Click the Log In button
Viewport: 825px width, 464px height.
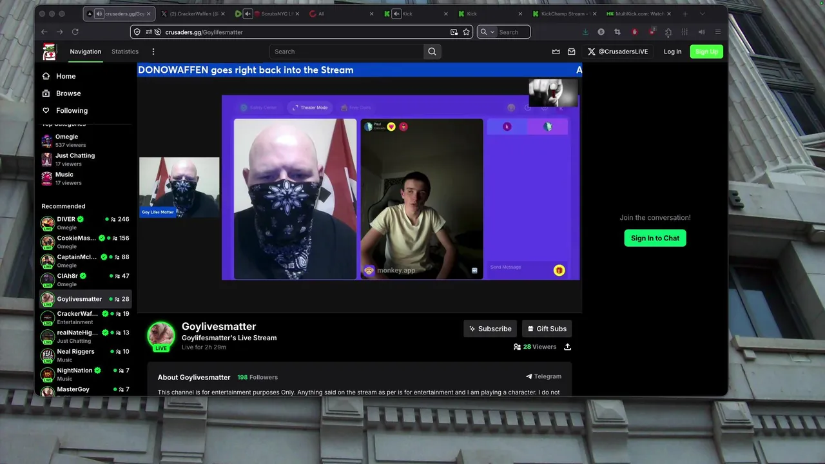coord(672,52)
